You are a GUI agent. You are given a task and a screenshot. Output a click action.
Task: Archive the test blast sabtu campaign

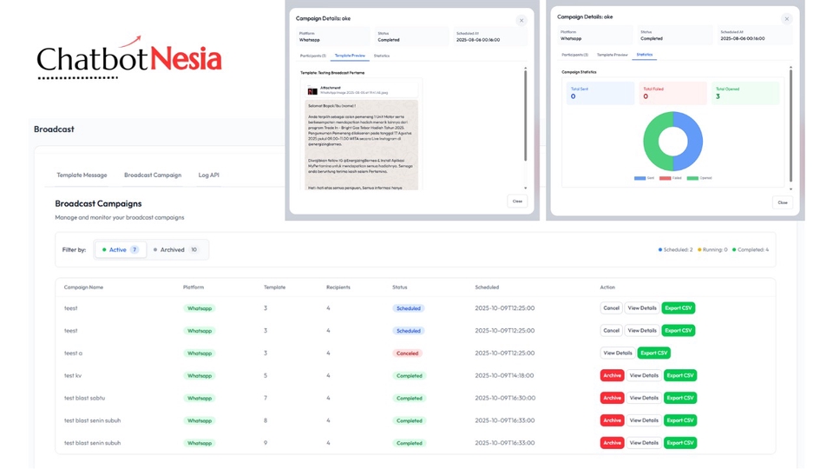(x=612, y=398)
